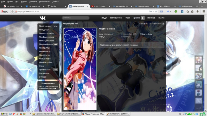
Task: Click the blue square extension icon
Action: pos(182,12)
